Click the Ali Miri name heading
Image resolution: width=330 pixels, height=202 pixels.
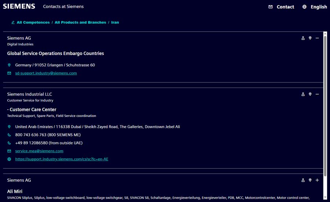click(x=15, y=191)
